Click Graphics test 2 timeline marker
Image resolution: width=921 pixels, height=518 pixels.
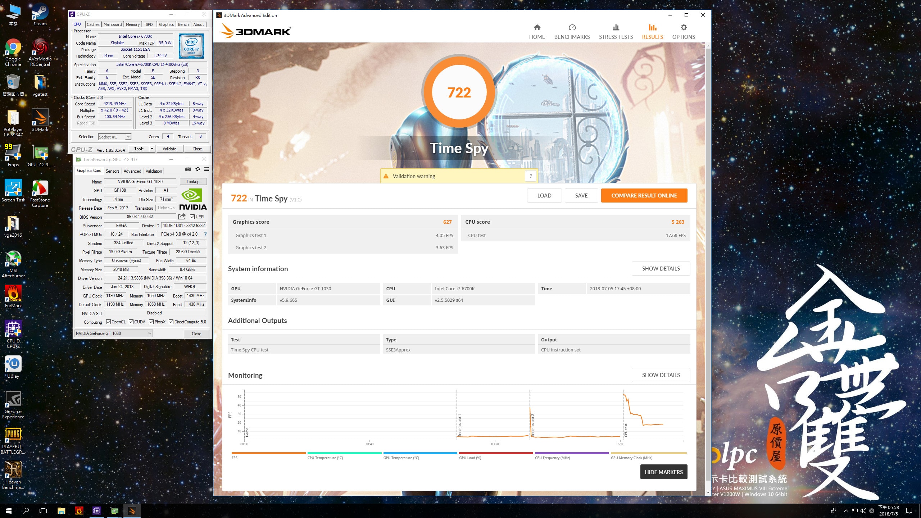[x=533, y=425]
